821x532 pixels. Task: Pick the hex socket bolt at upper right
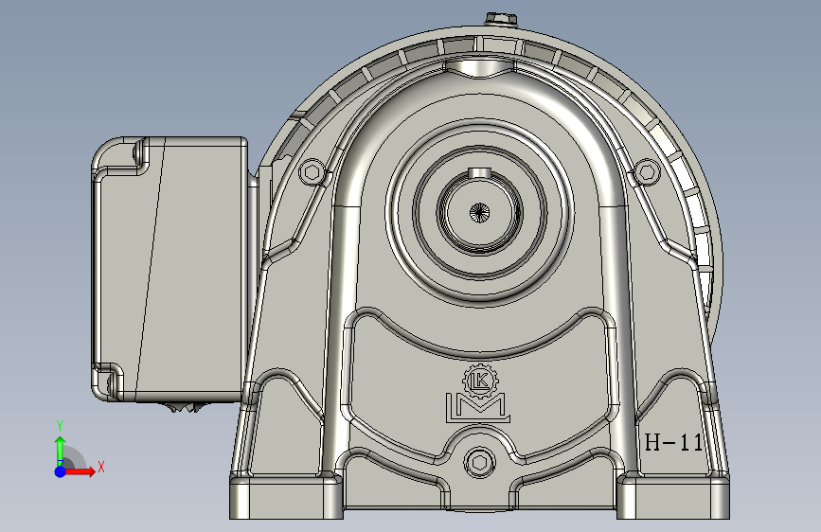point(647,171)
